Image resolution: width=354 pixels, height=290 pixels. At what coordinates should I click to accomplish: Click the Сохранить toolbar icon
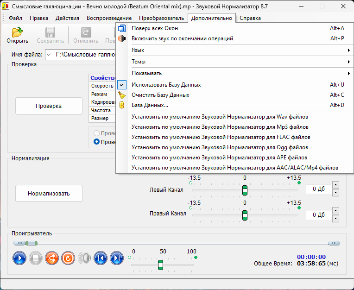pyautogui.click(x=50, y=35)
